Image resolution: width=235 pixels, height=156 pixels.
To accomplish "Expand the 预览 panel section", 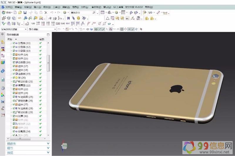I will [28, 152].
